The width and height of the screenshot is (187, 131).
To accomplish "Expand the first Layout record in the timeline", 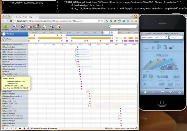I will 76,62.
